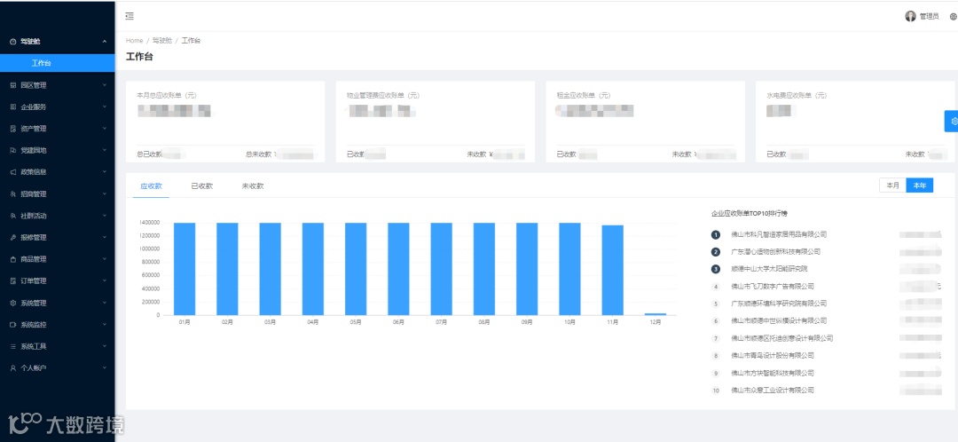Open the blue floating settings gear tab
The image size is (958, 442).
[952, 121]
